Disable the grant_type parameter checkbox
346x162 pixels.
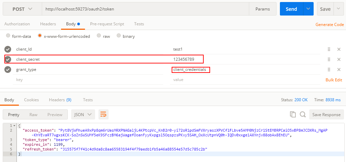(x=8, y=70)
